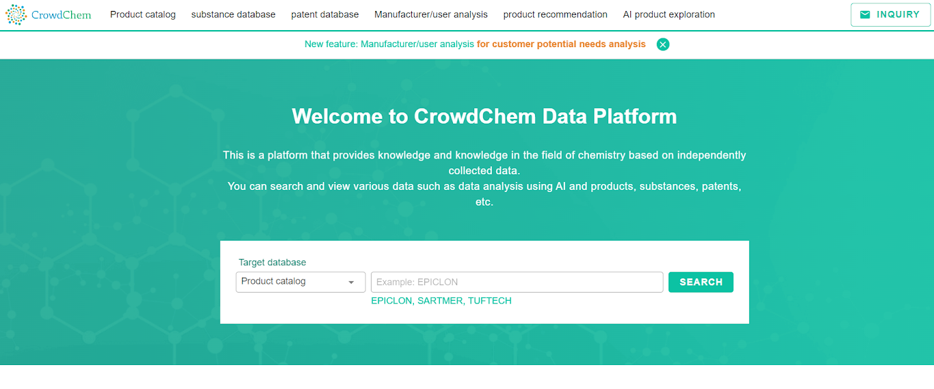Go to the patent database page

325,14
